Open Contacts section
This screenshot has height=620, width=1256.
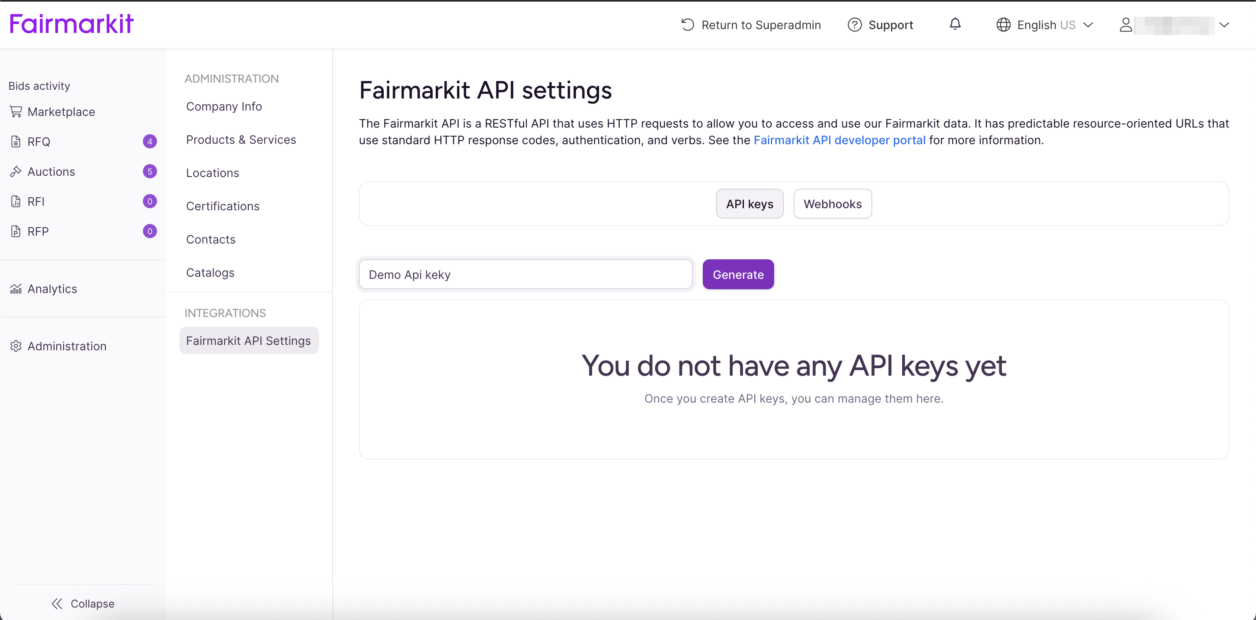coord(211,239)
